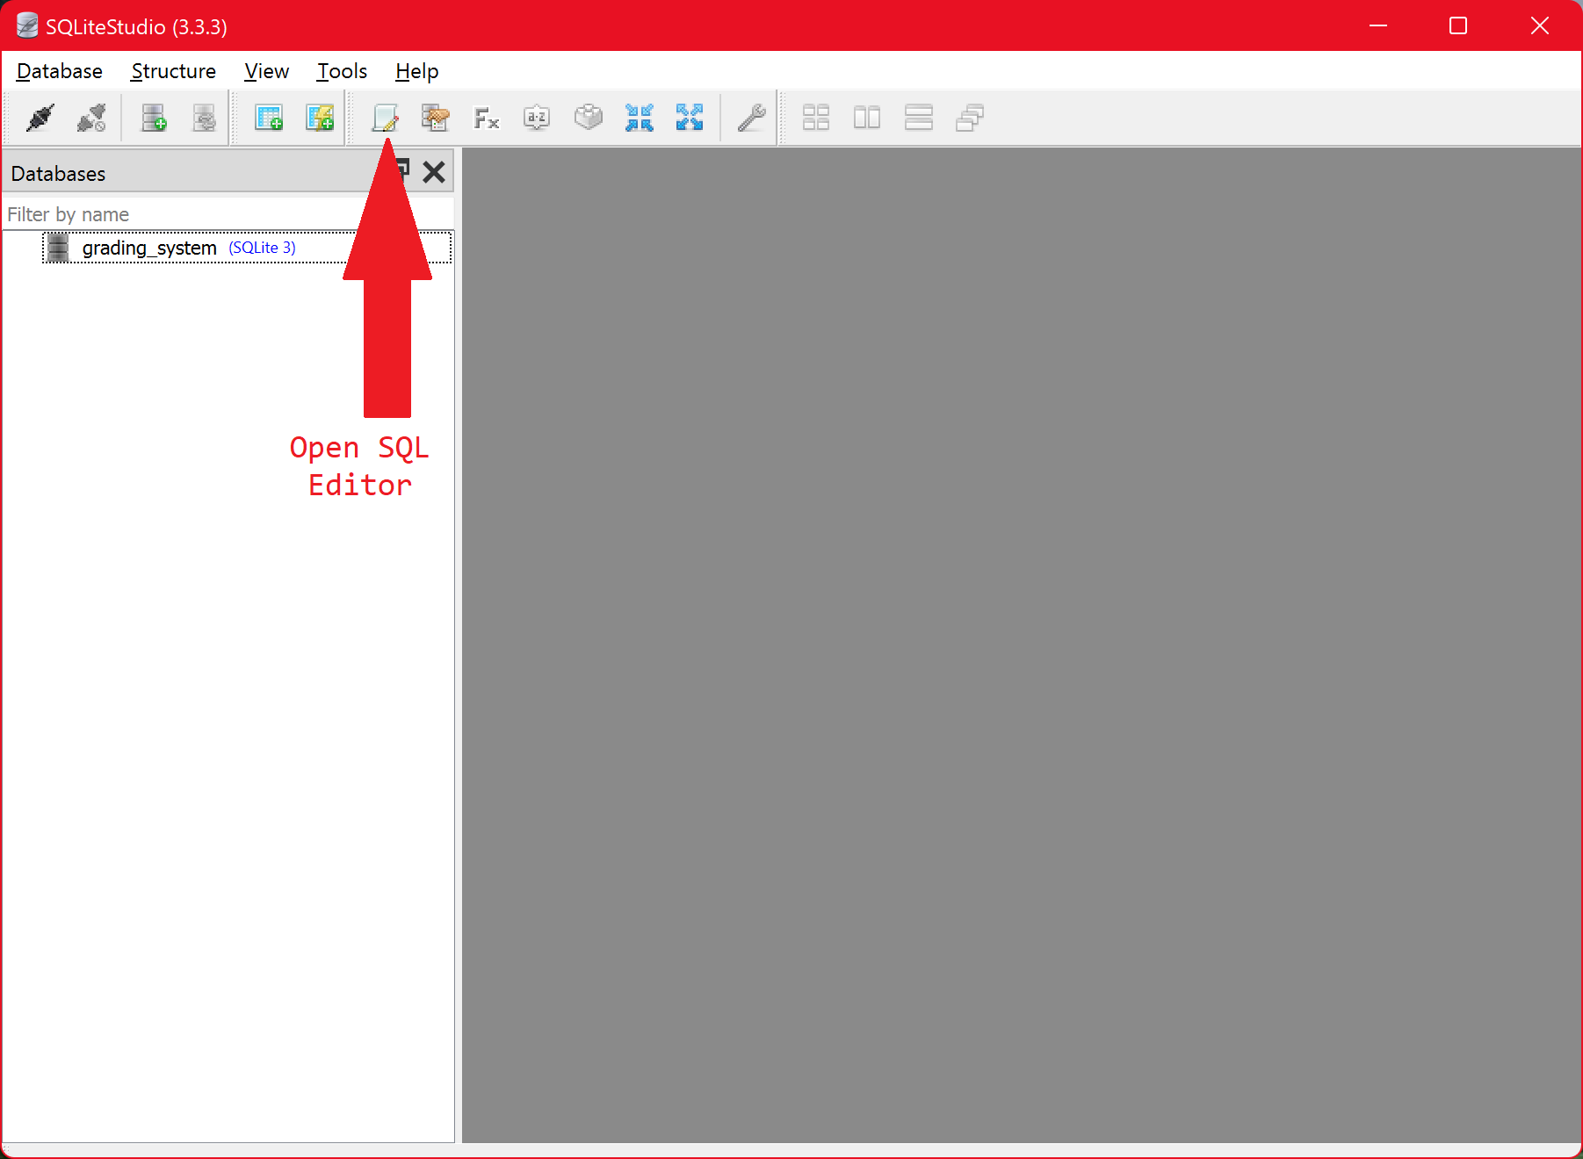Tile windows using grid icon
This screenshot has width=1583, height=1159.
coord(816,118)
